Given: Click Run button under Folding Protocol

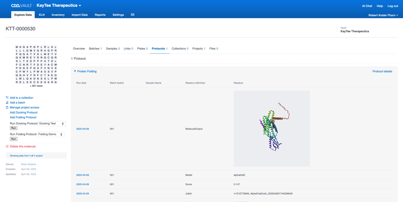Looking at the screenshot, I should pyautogui.click(x=13, y=139).
